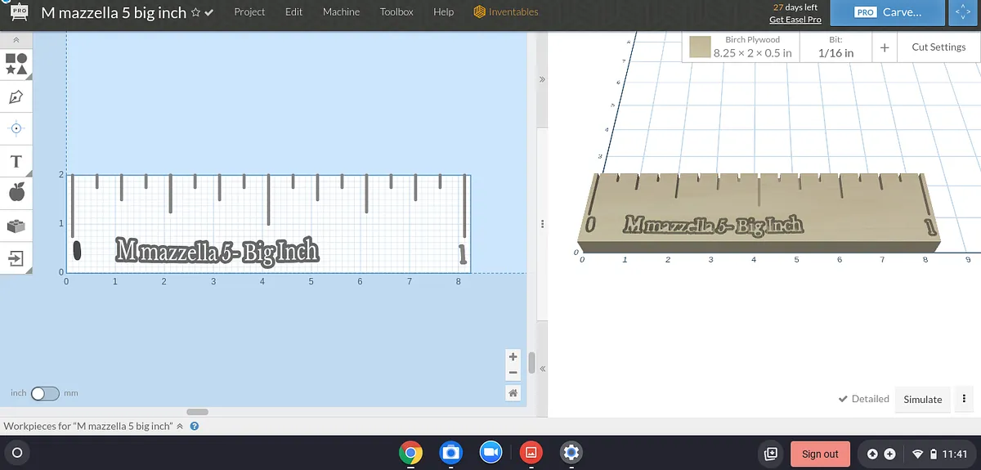Open the Machine menu
Image resolution: width=981 pixels, height=470 pixels.
(x=341, y=12)
